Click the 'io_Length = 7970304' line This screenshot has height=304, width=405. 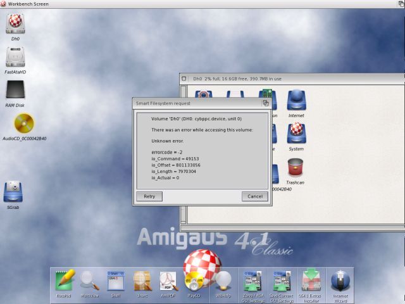click(x=173, y=172)
